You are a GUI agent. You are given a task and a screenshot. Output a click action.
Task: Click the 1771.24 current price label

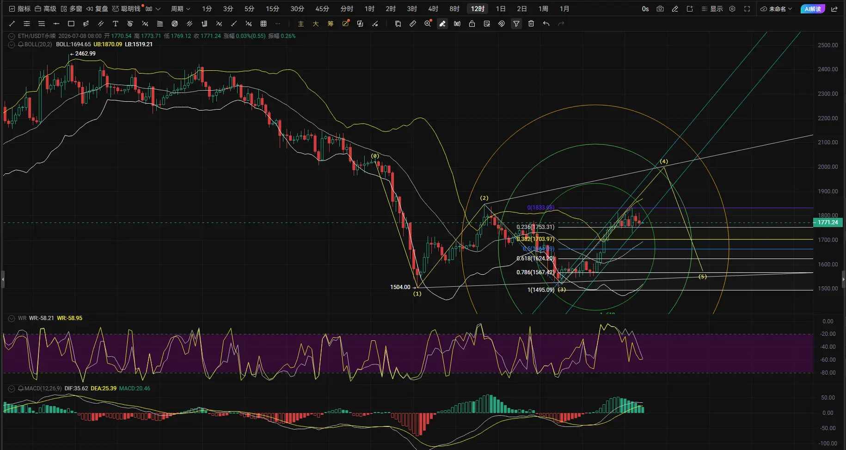[828, 222]
